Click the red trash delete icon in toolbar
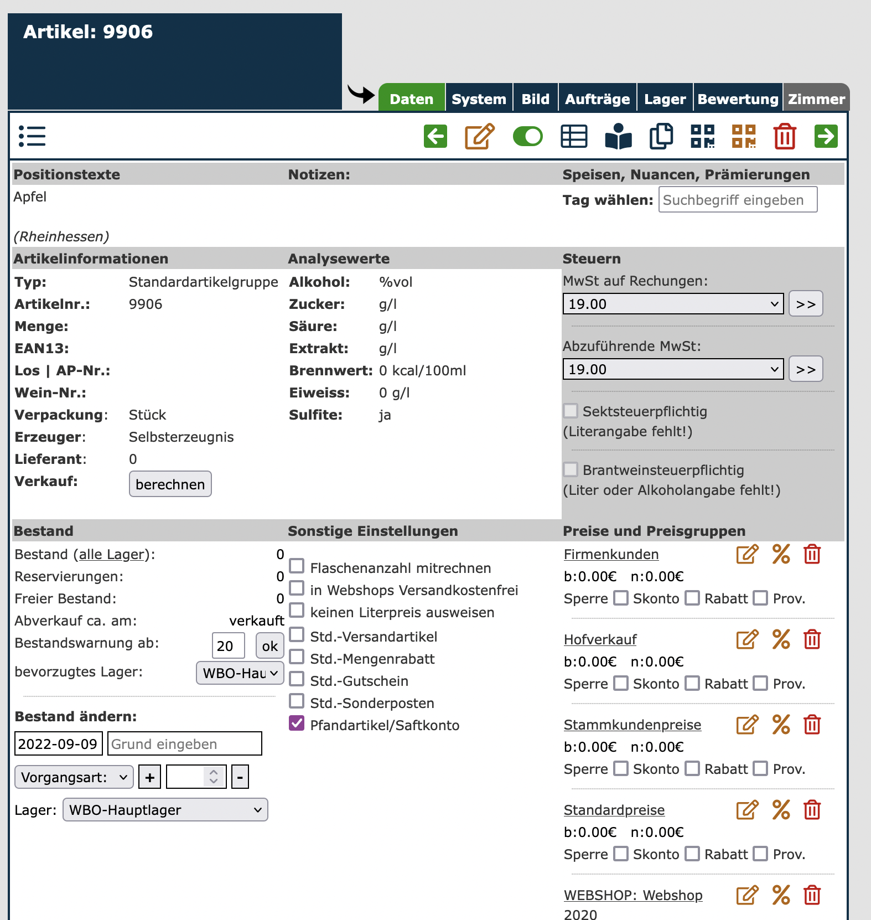 click(784, 136)
